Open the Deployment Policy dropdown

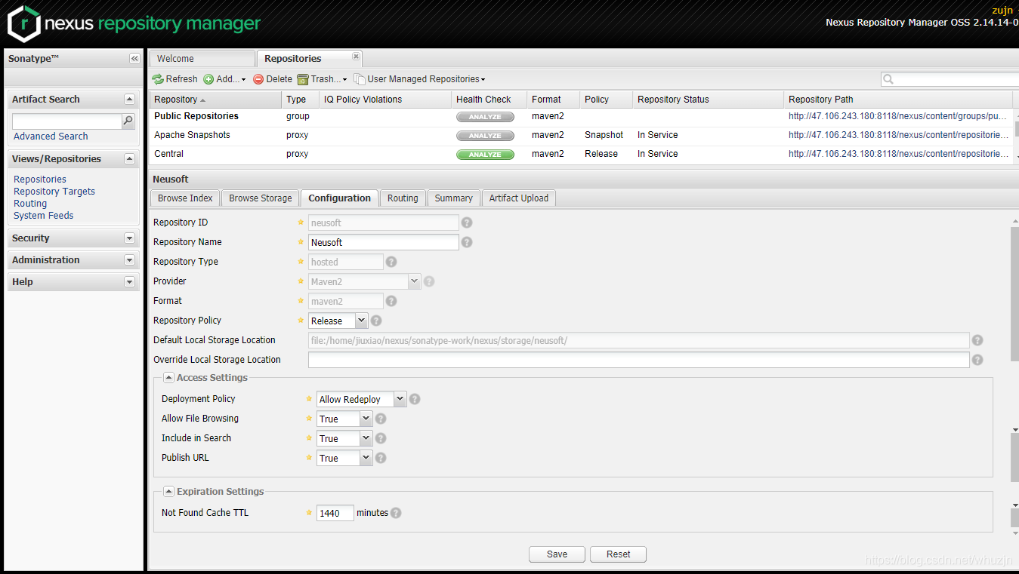click(x=400, y=399)
